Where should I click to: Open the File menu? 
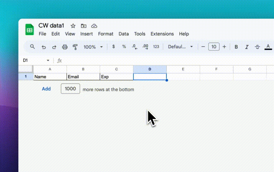(x=42, y=34)
